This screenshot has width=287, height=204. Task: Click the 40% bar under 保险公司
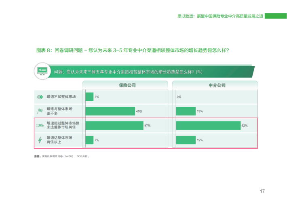coord(110,111)
